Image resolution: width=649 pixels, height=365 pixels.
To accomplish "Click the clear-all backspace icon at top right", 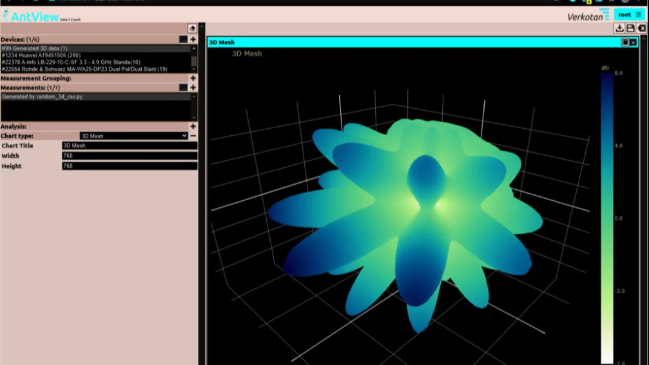I will [641, 28].
